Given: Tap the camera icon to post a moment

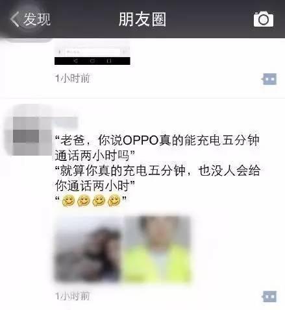Looking at the screenshot, I should tap(264, 19).
